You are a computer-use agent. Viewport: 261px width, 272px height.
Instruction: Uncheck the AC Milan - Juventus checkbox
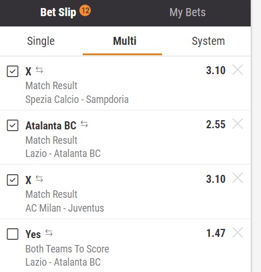coord(13,180)
